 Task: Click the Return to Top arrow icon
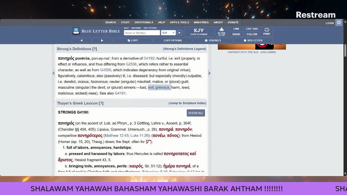221,31
